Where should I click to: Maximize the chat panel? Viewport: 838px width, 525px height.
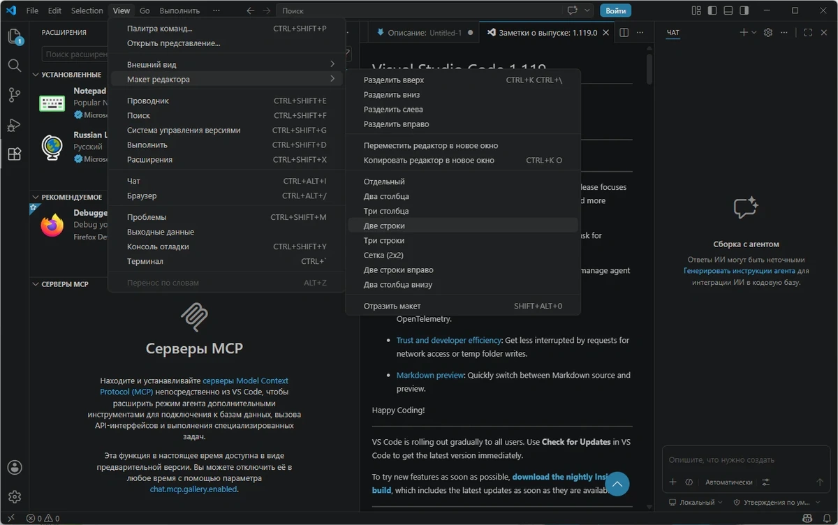808,33
